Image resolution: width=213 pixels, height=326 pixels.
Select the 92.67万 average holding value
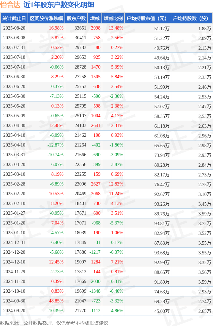click(162, 194)
